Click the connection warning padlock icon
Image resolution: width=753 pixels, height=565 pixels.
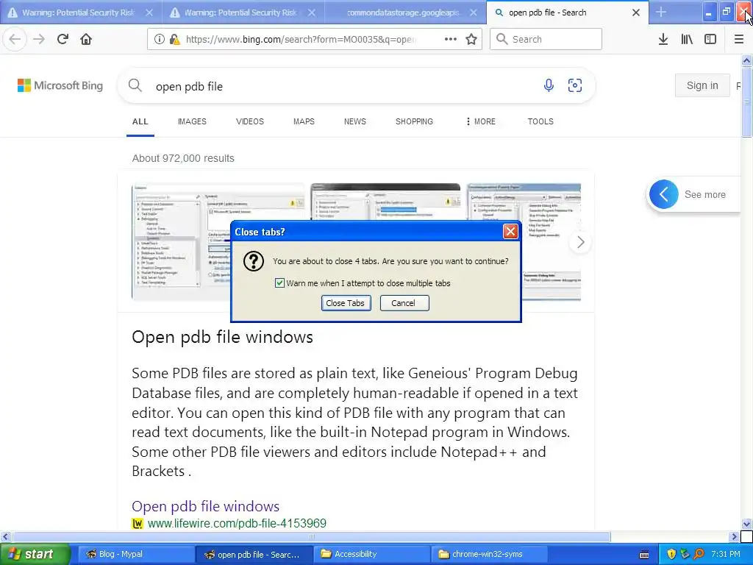point(174,40)
